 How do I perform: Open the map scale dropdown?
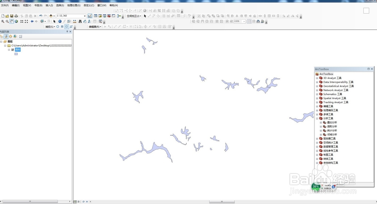(x=84, y=16)
